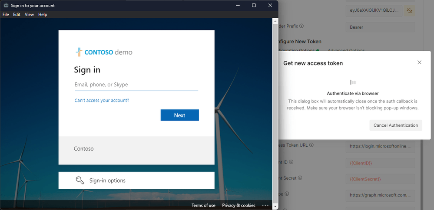Click the Header Prefix info icon
Viewport: 434px width, 210px height.
pyautogui.click(x=301, y=26)
